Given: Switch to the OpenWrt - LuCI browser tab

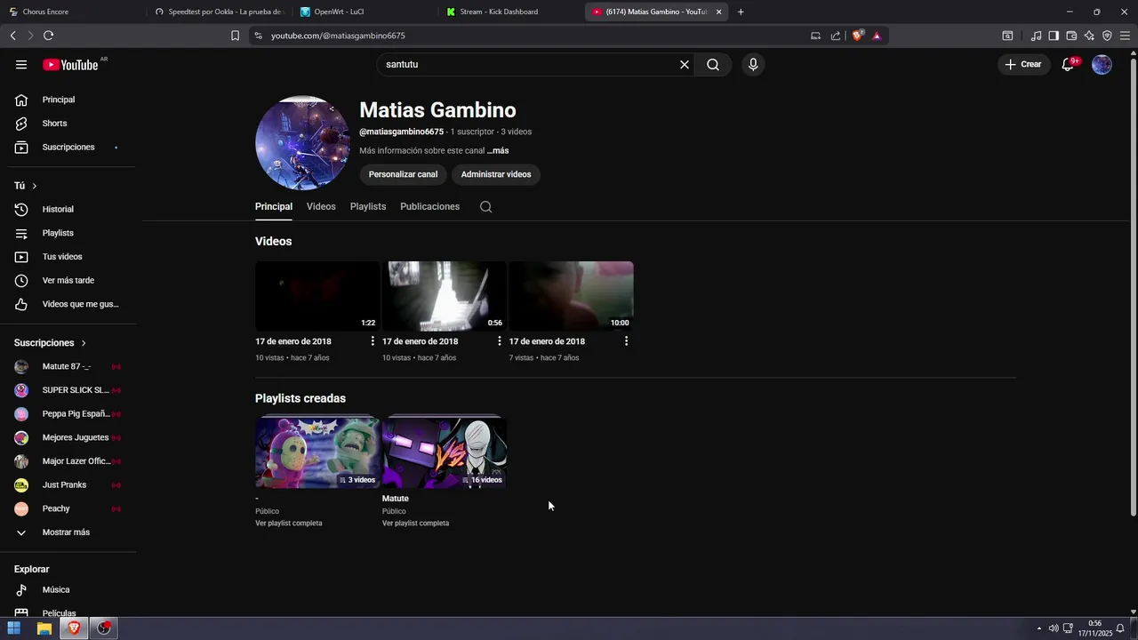Looking at the screenshot, I should [x=363, y=12].
